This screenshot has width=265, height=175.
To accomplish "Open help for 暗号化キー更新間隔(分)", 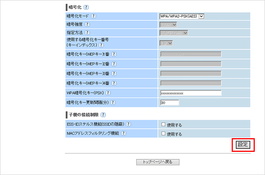I will [113, 102].
